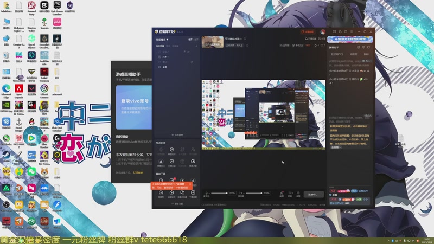Dismiss the orange notification popup
The width and height of the screenshot is (434, 244).
tap(190, 184)
